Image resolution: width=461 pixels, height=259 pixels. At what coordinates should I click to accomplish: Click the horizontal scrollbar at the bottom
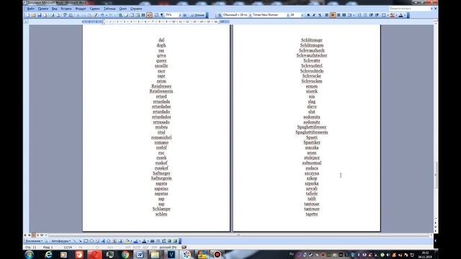(x=238, y=235)
